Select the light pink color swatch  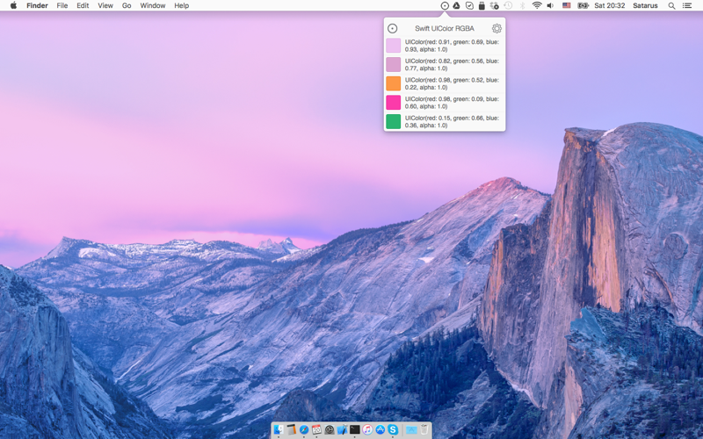pyautogui.click(x=393, y=46)
